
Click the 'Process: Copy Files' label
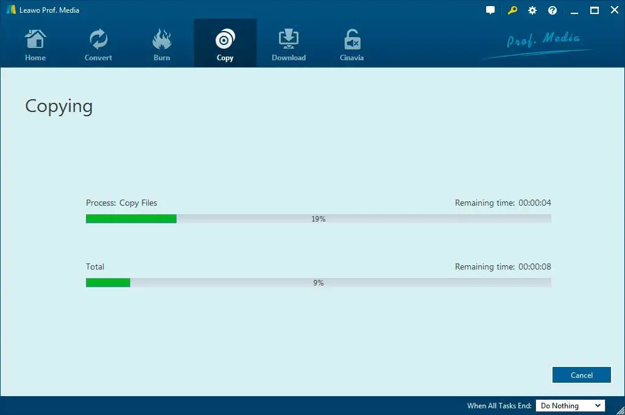click(122, 203)
